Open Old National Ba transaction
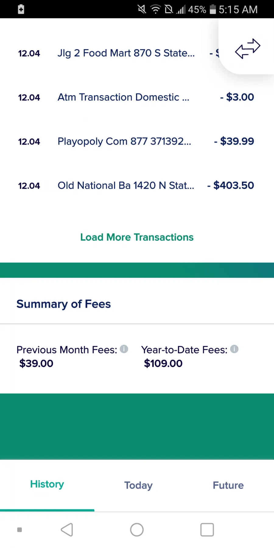The height and width of the screenshot is (548, 274). pyautogui.click(x=137, y=186)
